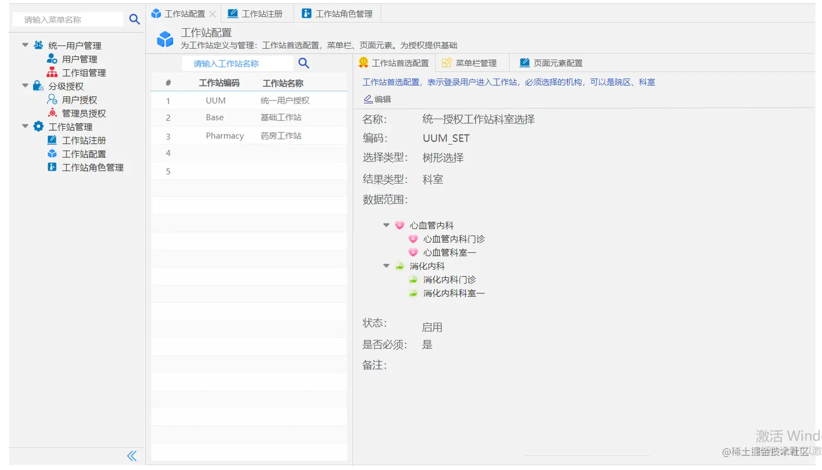Select the 药房工作站 workstation row
The height and width of the screenshot is (470, 822).
(x=249, y=136)
